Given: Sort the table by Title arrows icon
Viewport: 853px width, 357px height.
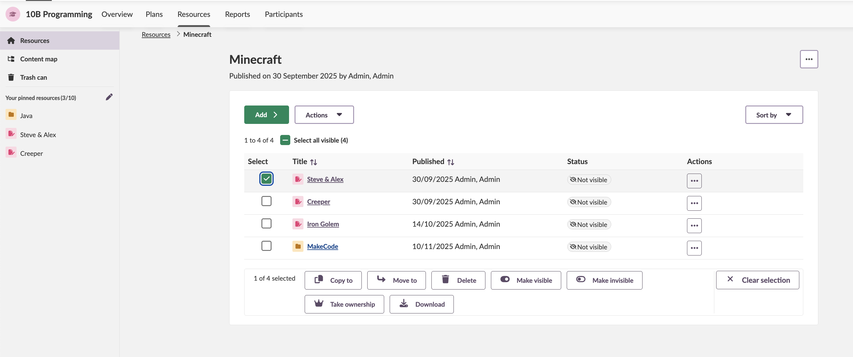Looking at the screenshot, I should click(313, 162).
